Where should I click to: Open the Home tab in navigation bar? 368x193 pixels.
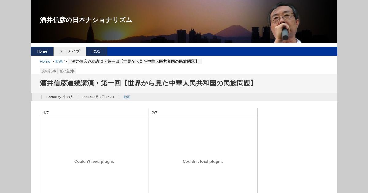[42, 51]
